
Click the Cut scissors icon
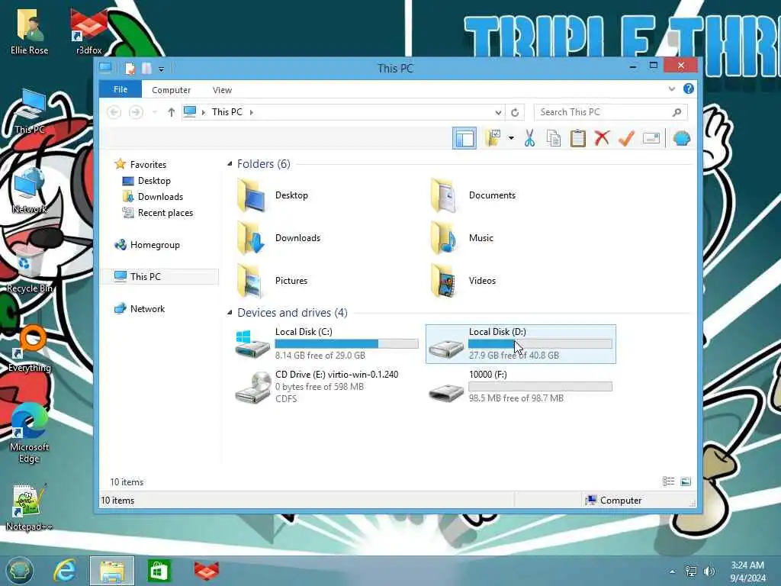click(529, 138)
